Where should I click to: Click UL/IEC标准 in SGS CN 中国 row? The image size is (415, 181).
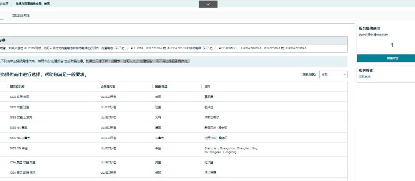108,148
